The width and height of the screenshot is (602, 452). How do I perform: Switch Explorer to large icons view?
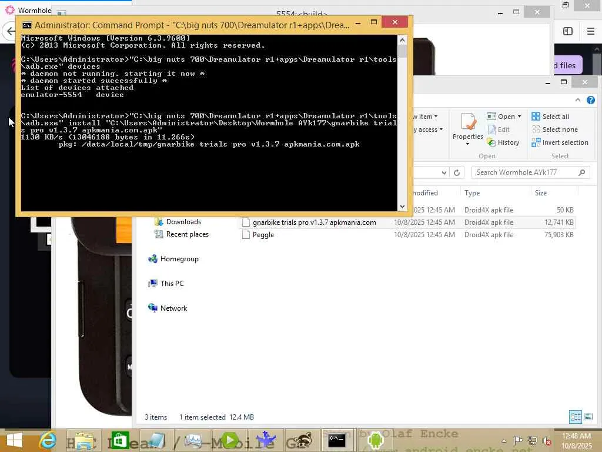click(x=588, y=417)
